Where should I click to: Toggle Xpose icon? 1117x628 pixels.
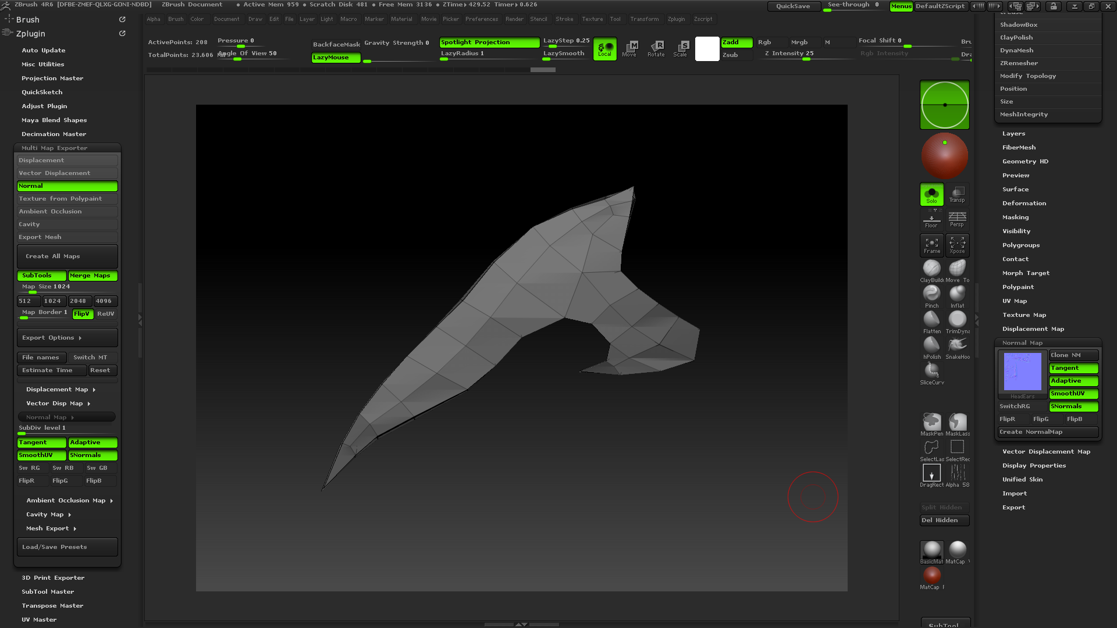coord(957,245)
